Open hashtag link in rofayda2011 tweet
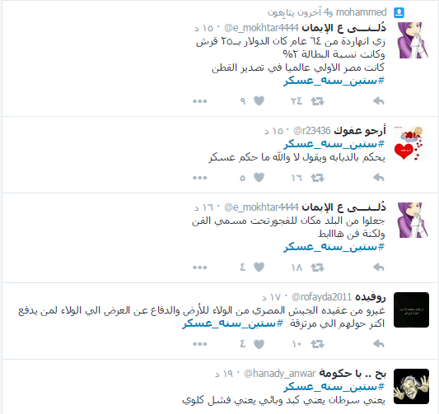 tap(233, 323)
